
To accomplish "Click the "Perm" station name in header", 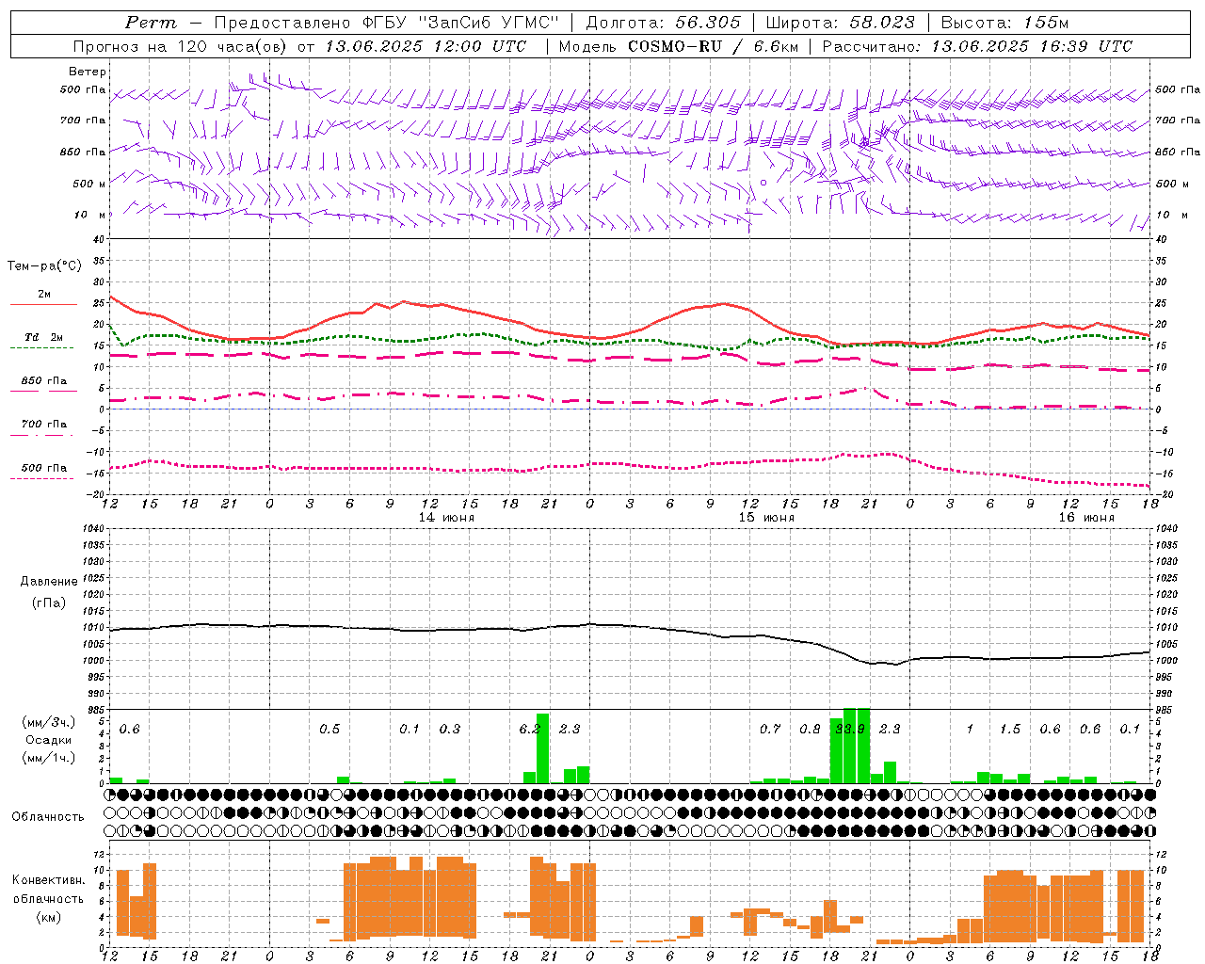I will click(151, 23).
